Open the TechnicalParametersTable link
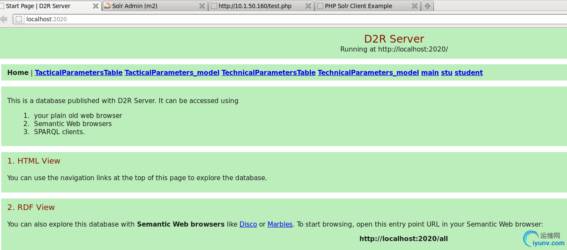 pos(268,73)
